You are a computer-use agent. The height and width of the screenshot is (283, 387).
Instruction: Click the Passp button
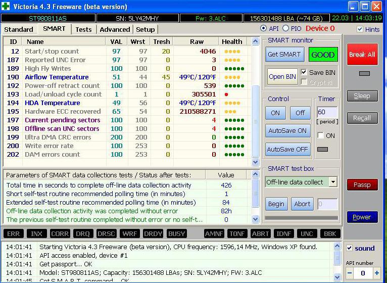coord(362,184)
